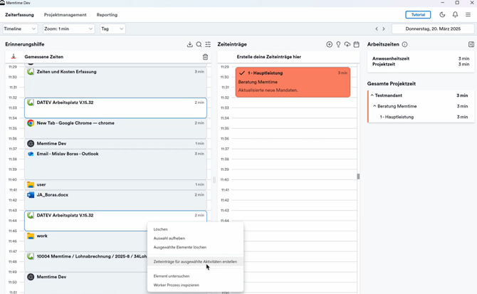Image resolution: width=477 pixels, height=294 pixels.
Task: Open filter settings icon in Erinnerungshilfe
Action: click(208, 45)
